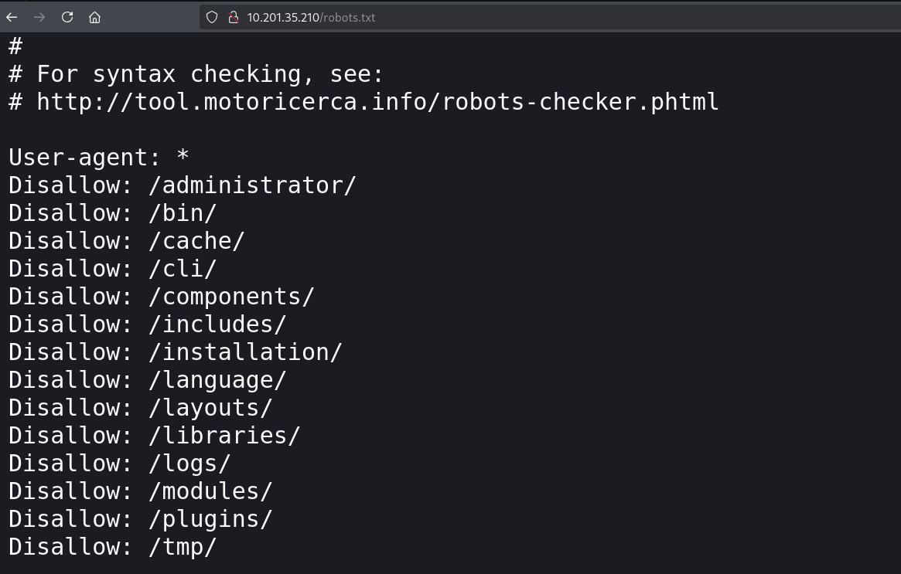Click the insecure connection padlock icon

tap(232, 17)
